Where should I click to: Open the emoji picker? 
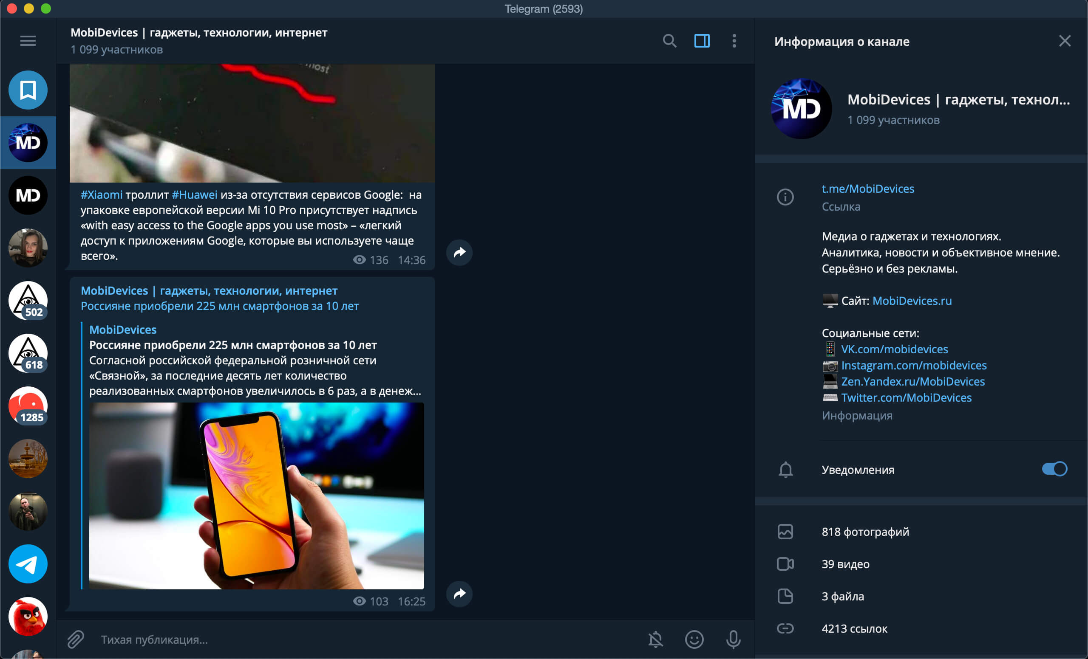tap(694, 639)
